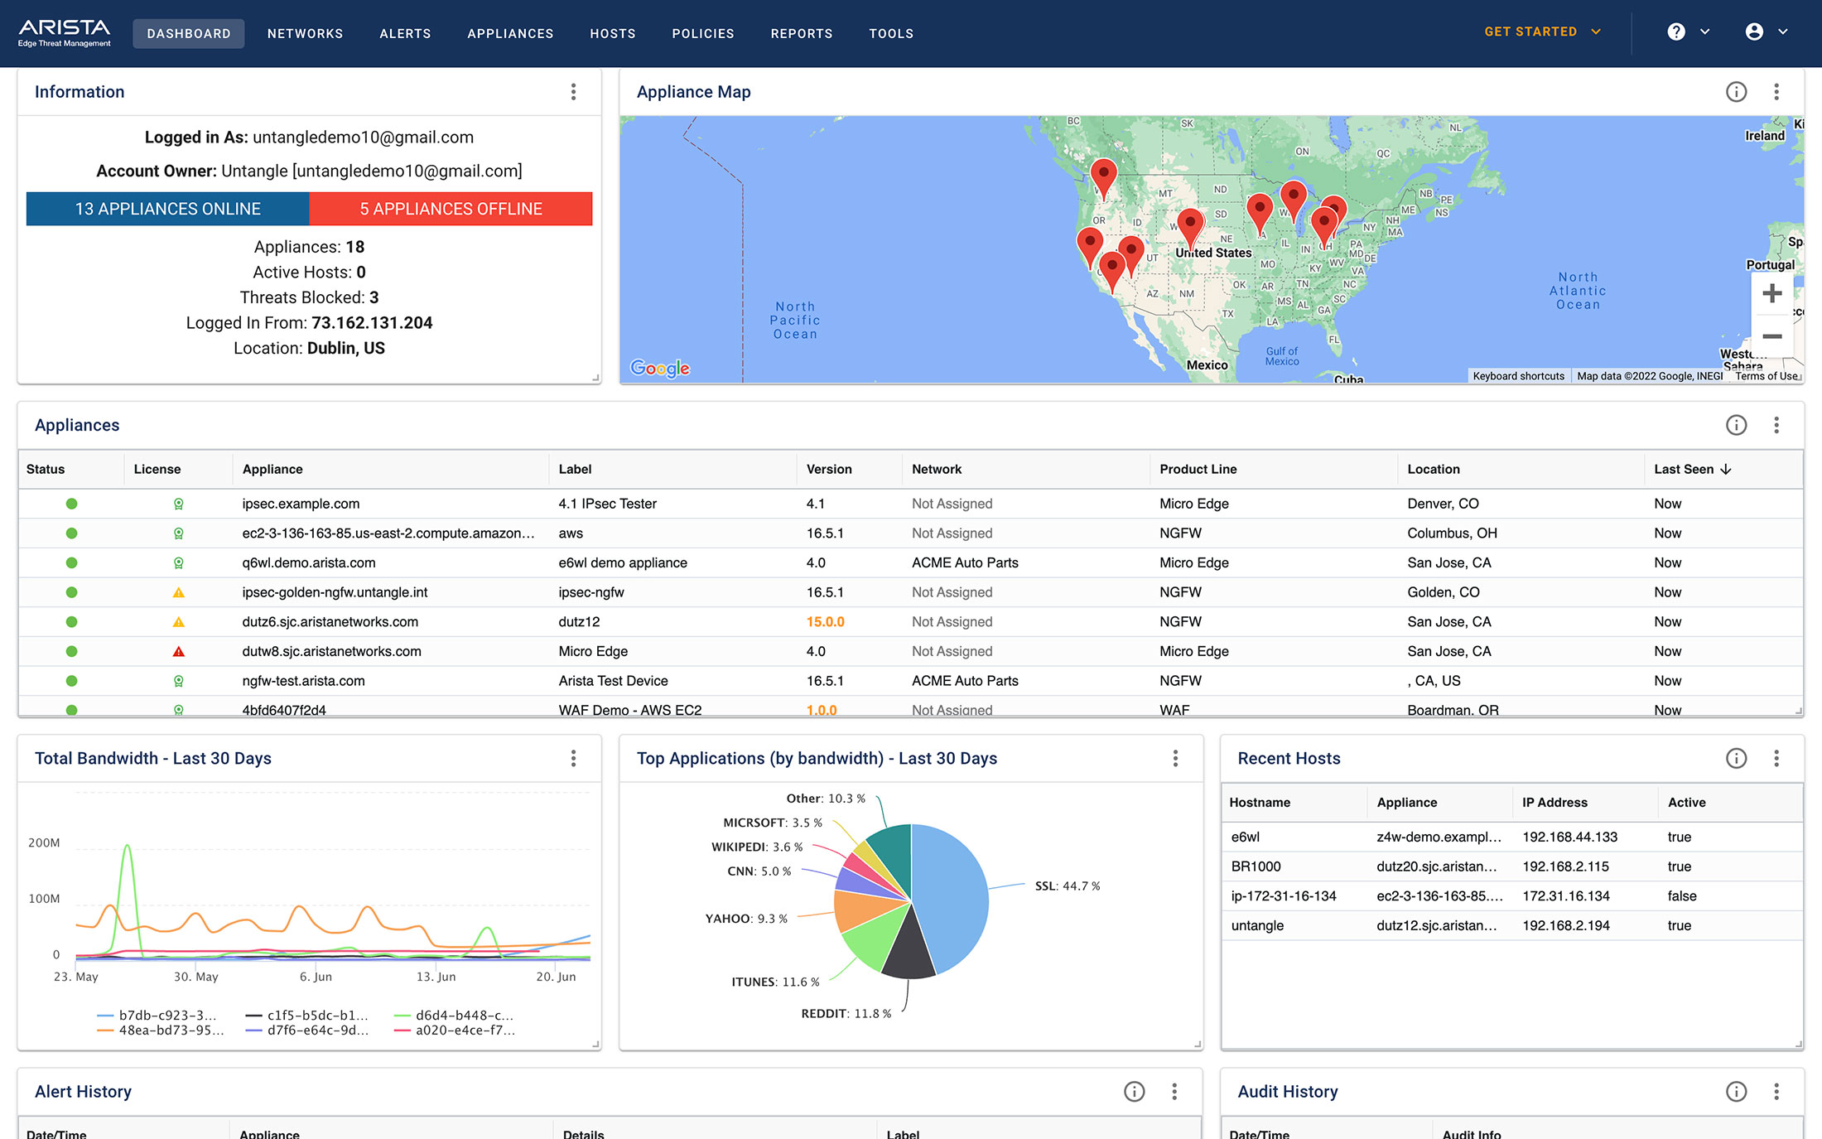Click the Columbus, OH location cell
The image size is (1822, 1139).
click(x=1452, y=533)
